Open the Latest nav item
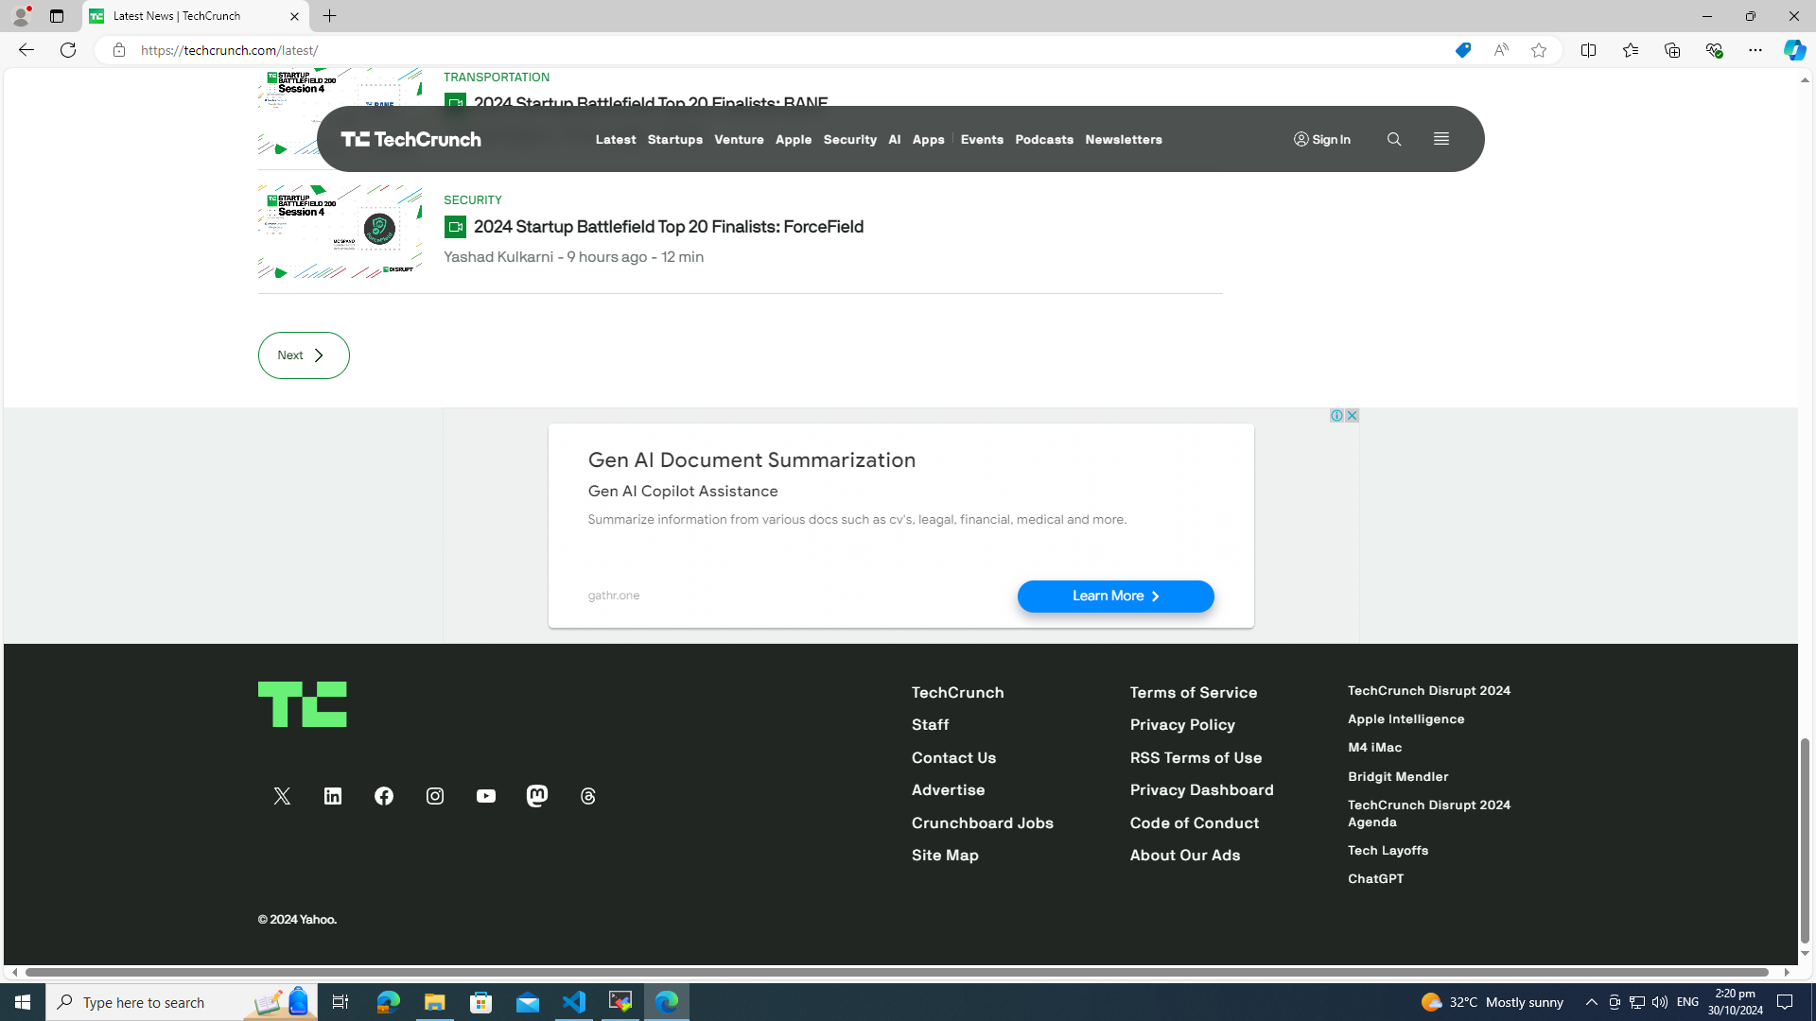The image size is (1816, 1021). 616,140
